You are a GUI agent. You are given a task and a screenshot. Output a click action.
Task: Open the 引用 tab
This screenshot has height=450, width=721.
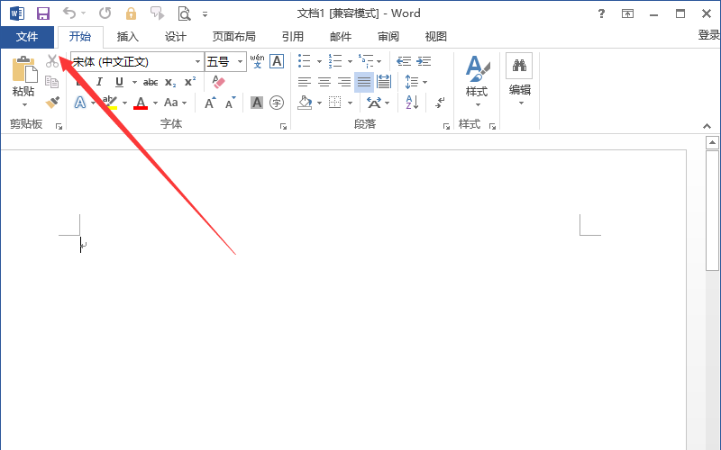292,37
